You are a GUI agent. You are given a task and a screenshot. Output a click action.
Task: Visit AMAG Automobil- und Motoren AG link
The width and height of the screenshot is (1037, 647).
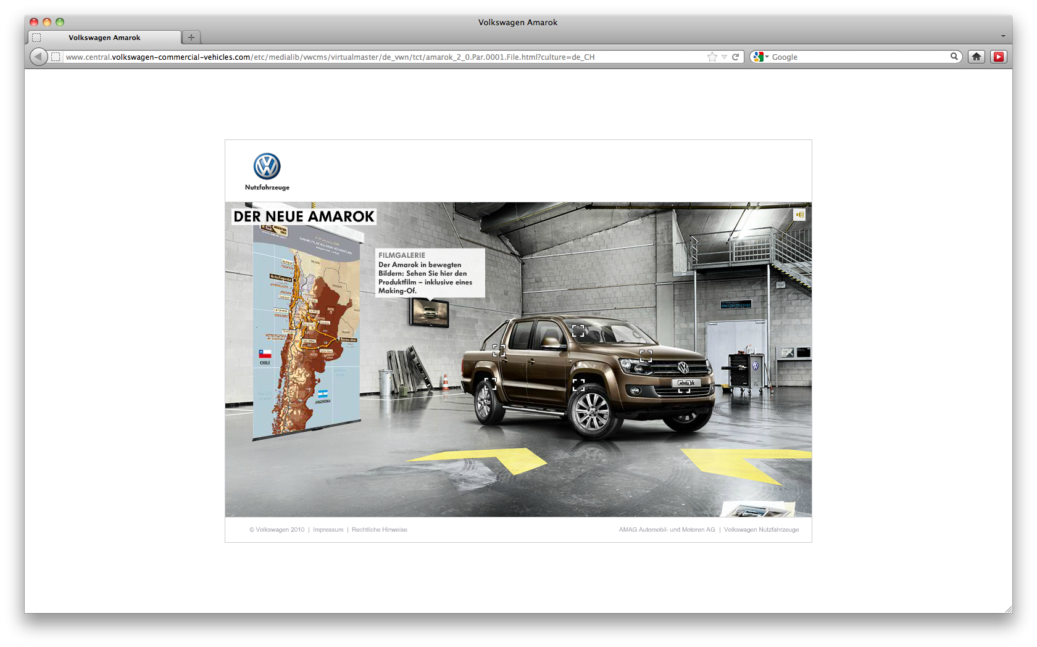667,530
